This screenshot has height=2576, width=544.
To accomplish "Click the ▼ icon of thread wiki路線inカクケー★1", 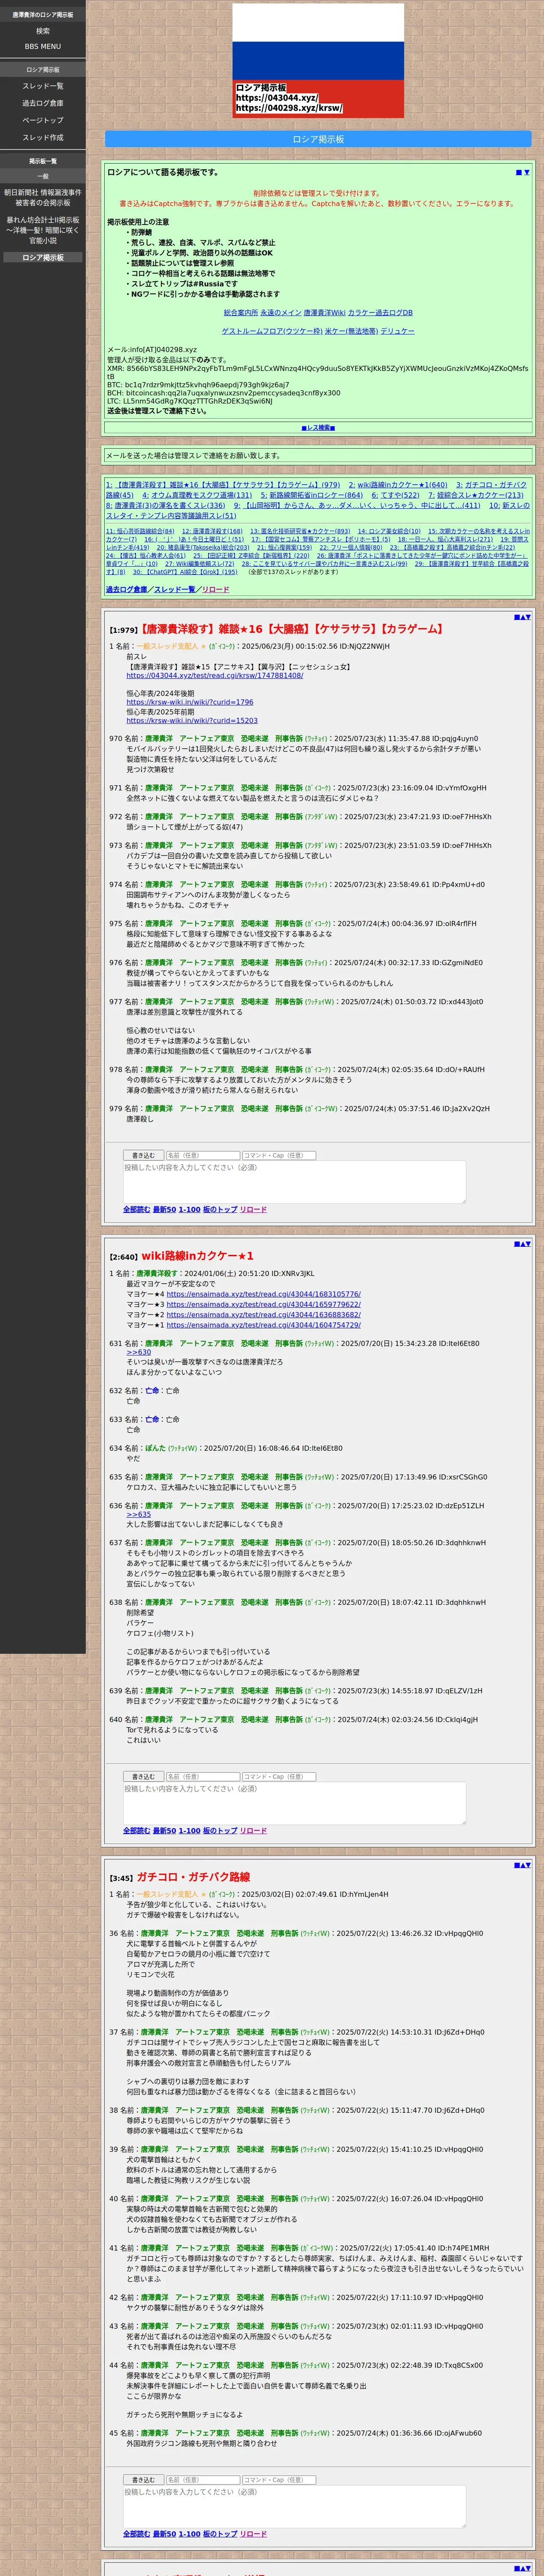I will click(528, 1244).
